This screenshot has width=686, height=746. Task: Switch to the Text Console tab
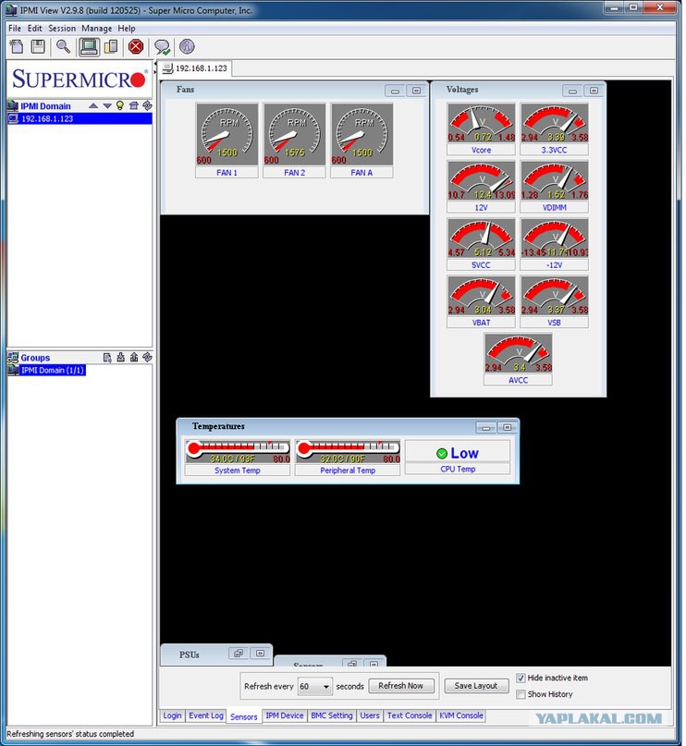coord(410,715)
